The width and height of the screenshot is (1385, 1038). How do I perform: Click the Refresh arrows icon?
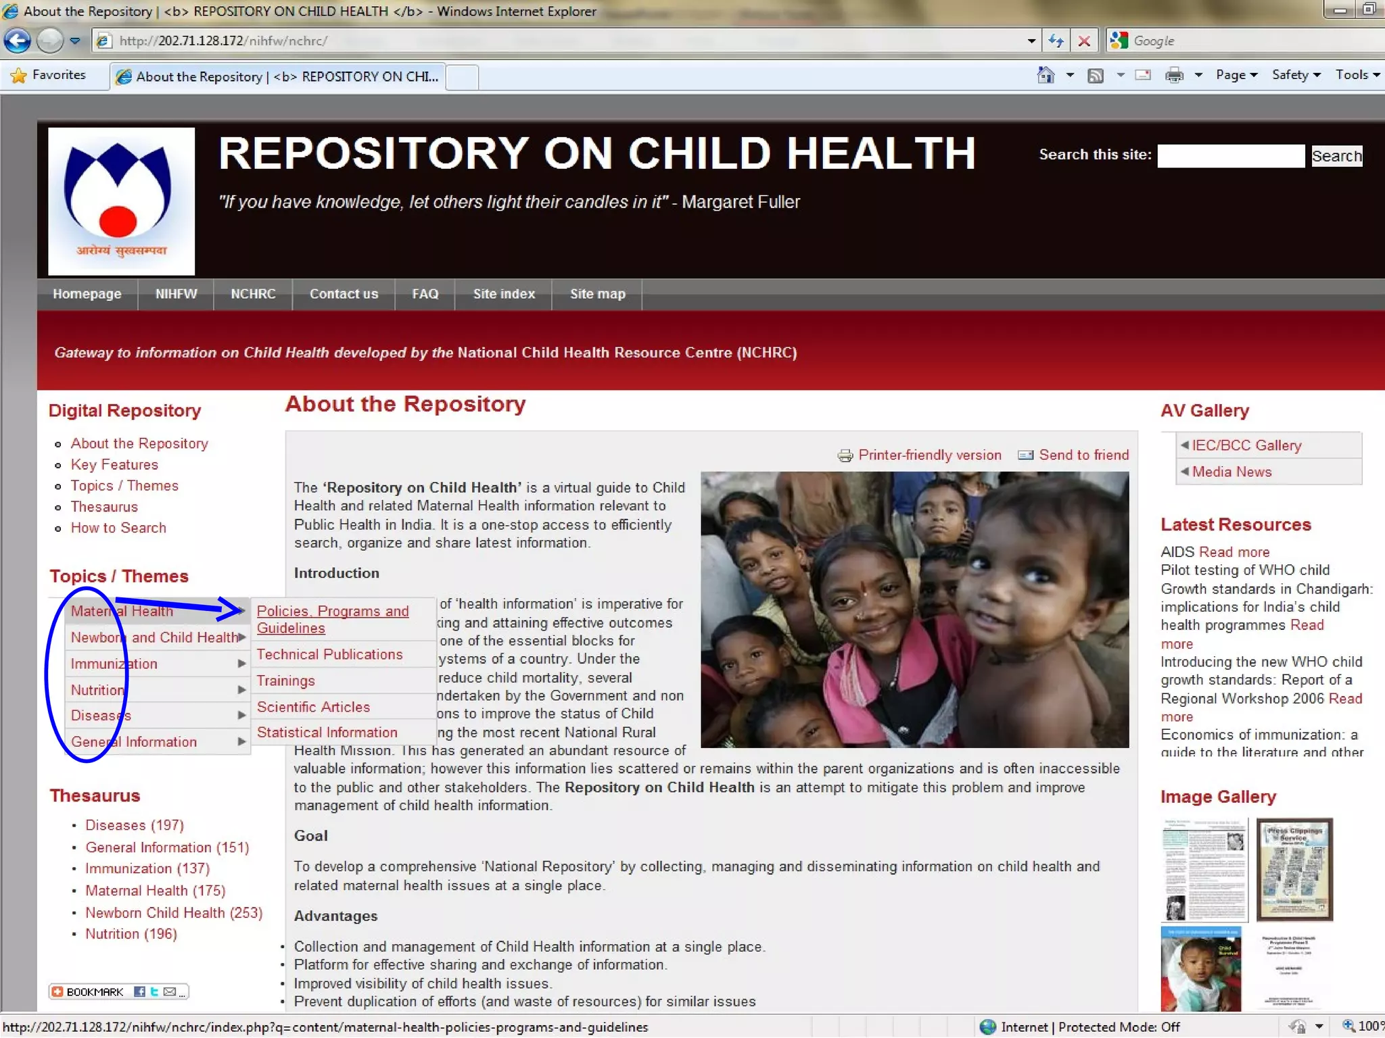click(x=1056, y=41)
